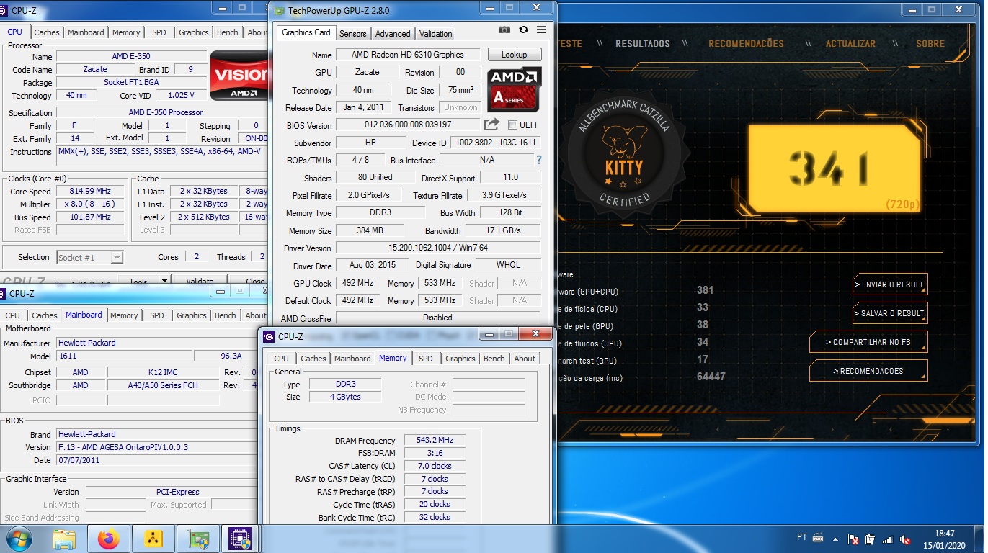This screenshot has width=988, height=553.
Task: Click the GPU-Z screenshot camera icon
Action: pyautogui.click(x=504, y=30)
